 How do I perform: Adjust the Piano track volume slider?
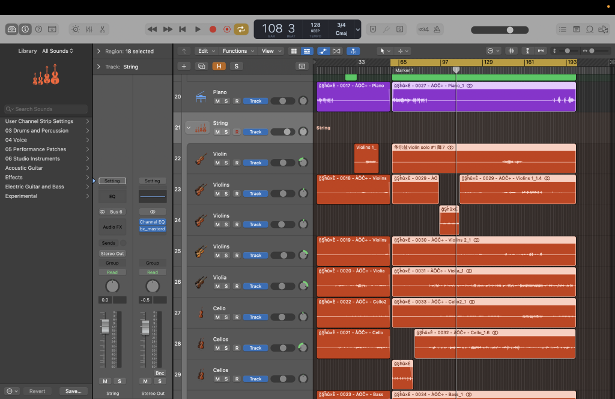click(x=282, y=101)
